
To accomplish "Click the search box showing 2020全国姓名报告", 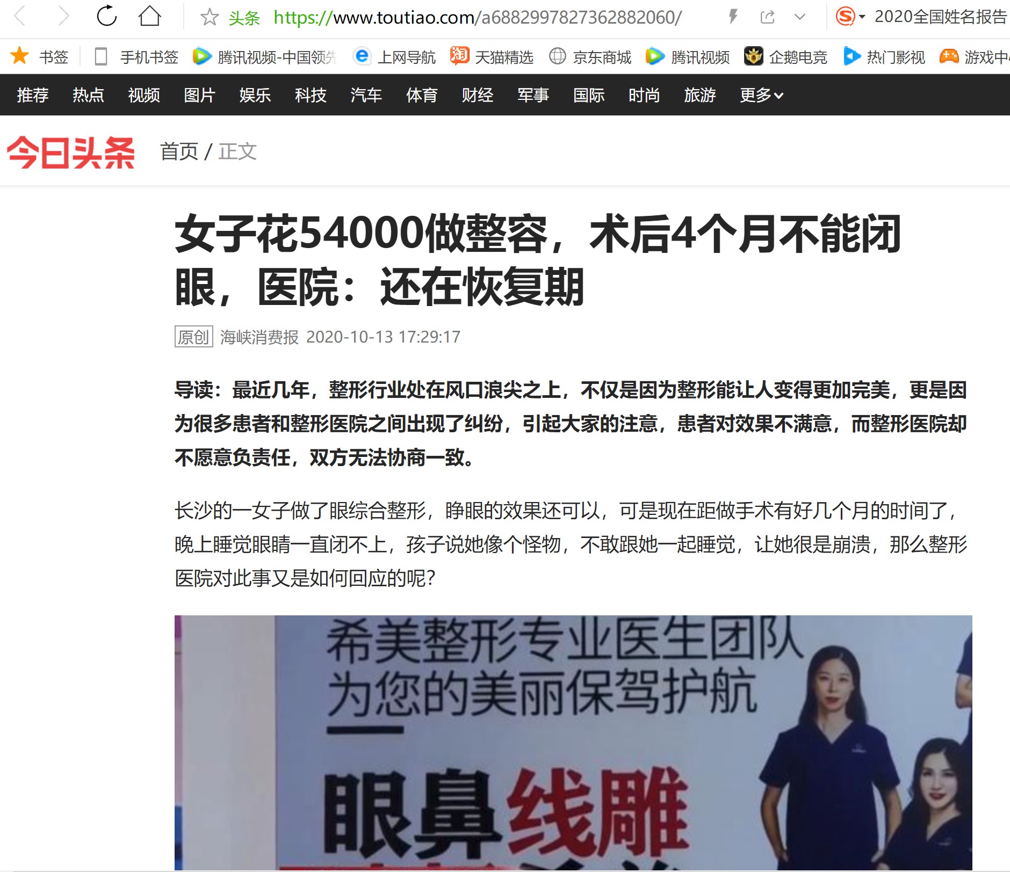I will [940, 17].
